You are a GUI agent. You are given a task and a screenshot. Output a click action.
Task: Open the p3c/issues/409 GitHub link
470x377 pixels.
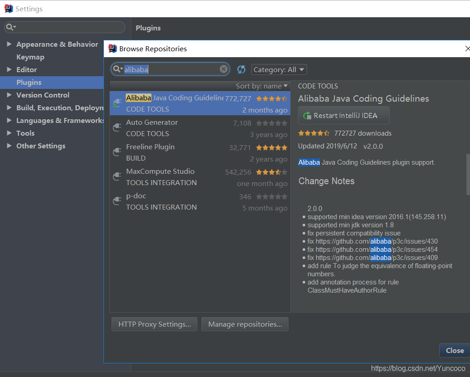[377, 257]
